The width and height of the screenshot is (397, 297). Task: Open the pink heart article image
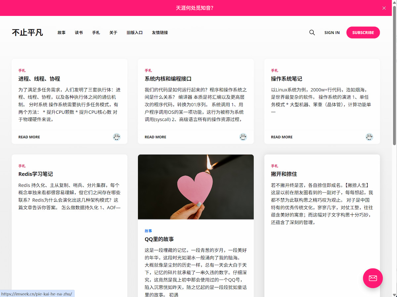(x=196, y=187)
